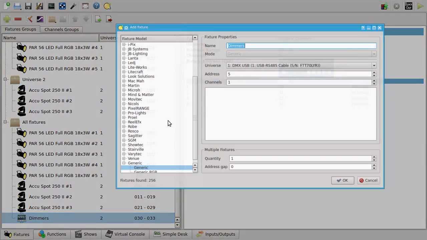
Task: Click the red minus Remove fixture icon
Action: tap(18, 19)
